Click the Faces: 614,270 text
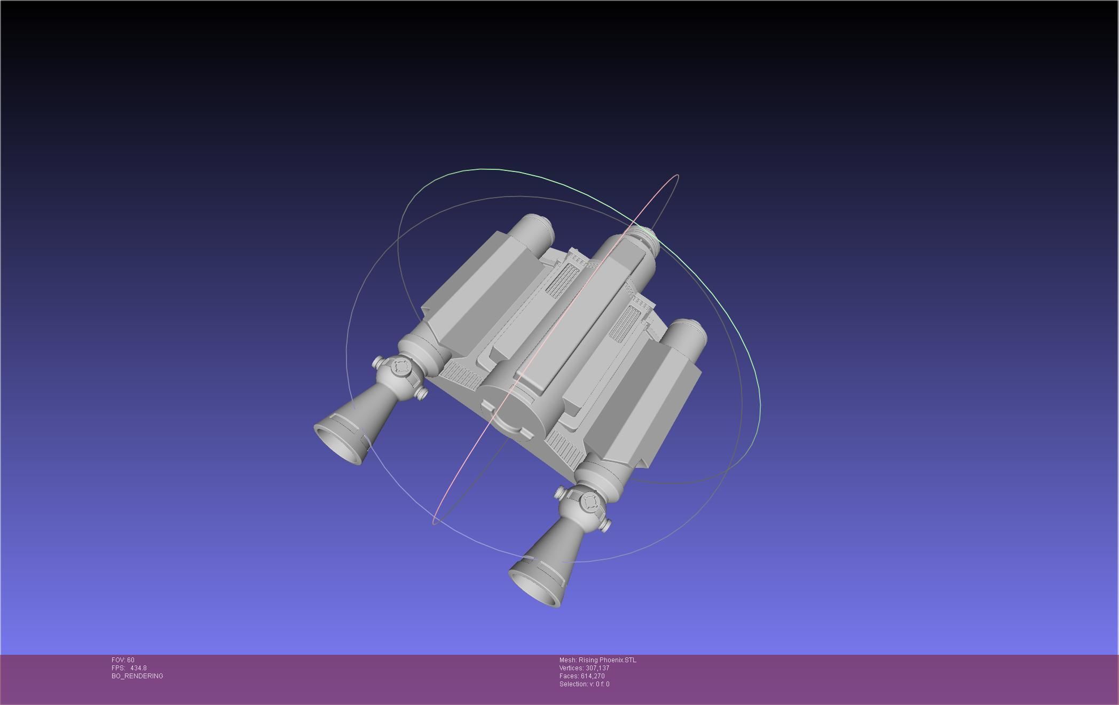The height and width of the screenshot is (705, 1119). (582, 676)
